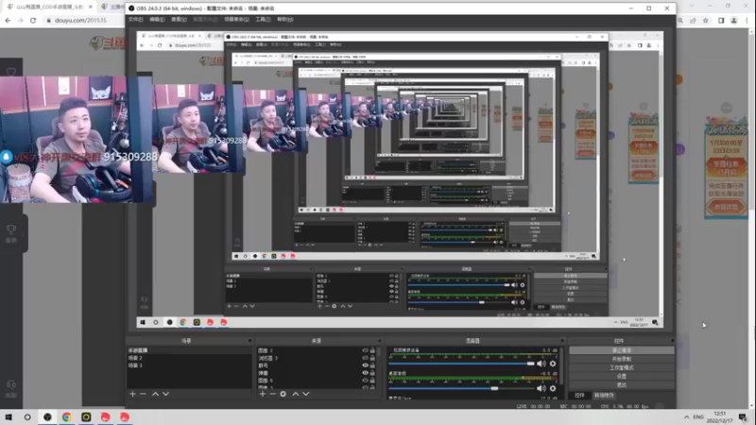This screenshot has width=756, height=425.
Task: Open source properties gear icon
Action: (x=283, y=394)
